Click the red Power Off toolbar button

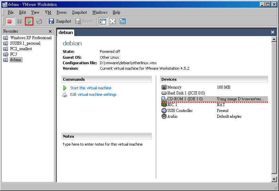[x=10, y=21]
